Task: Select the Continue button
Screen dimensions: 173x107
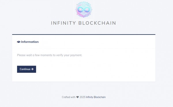Action: (27, 69)
